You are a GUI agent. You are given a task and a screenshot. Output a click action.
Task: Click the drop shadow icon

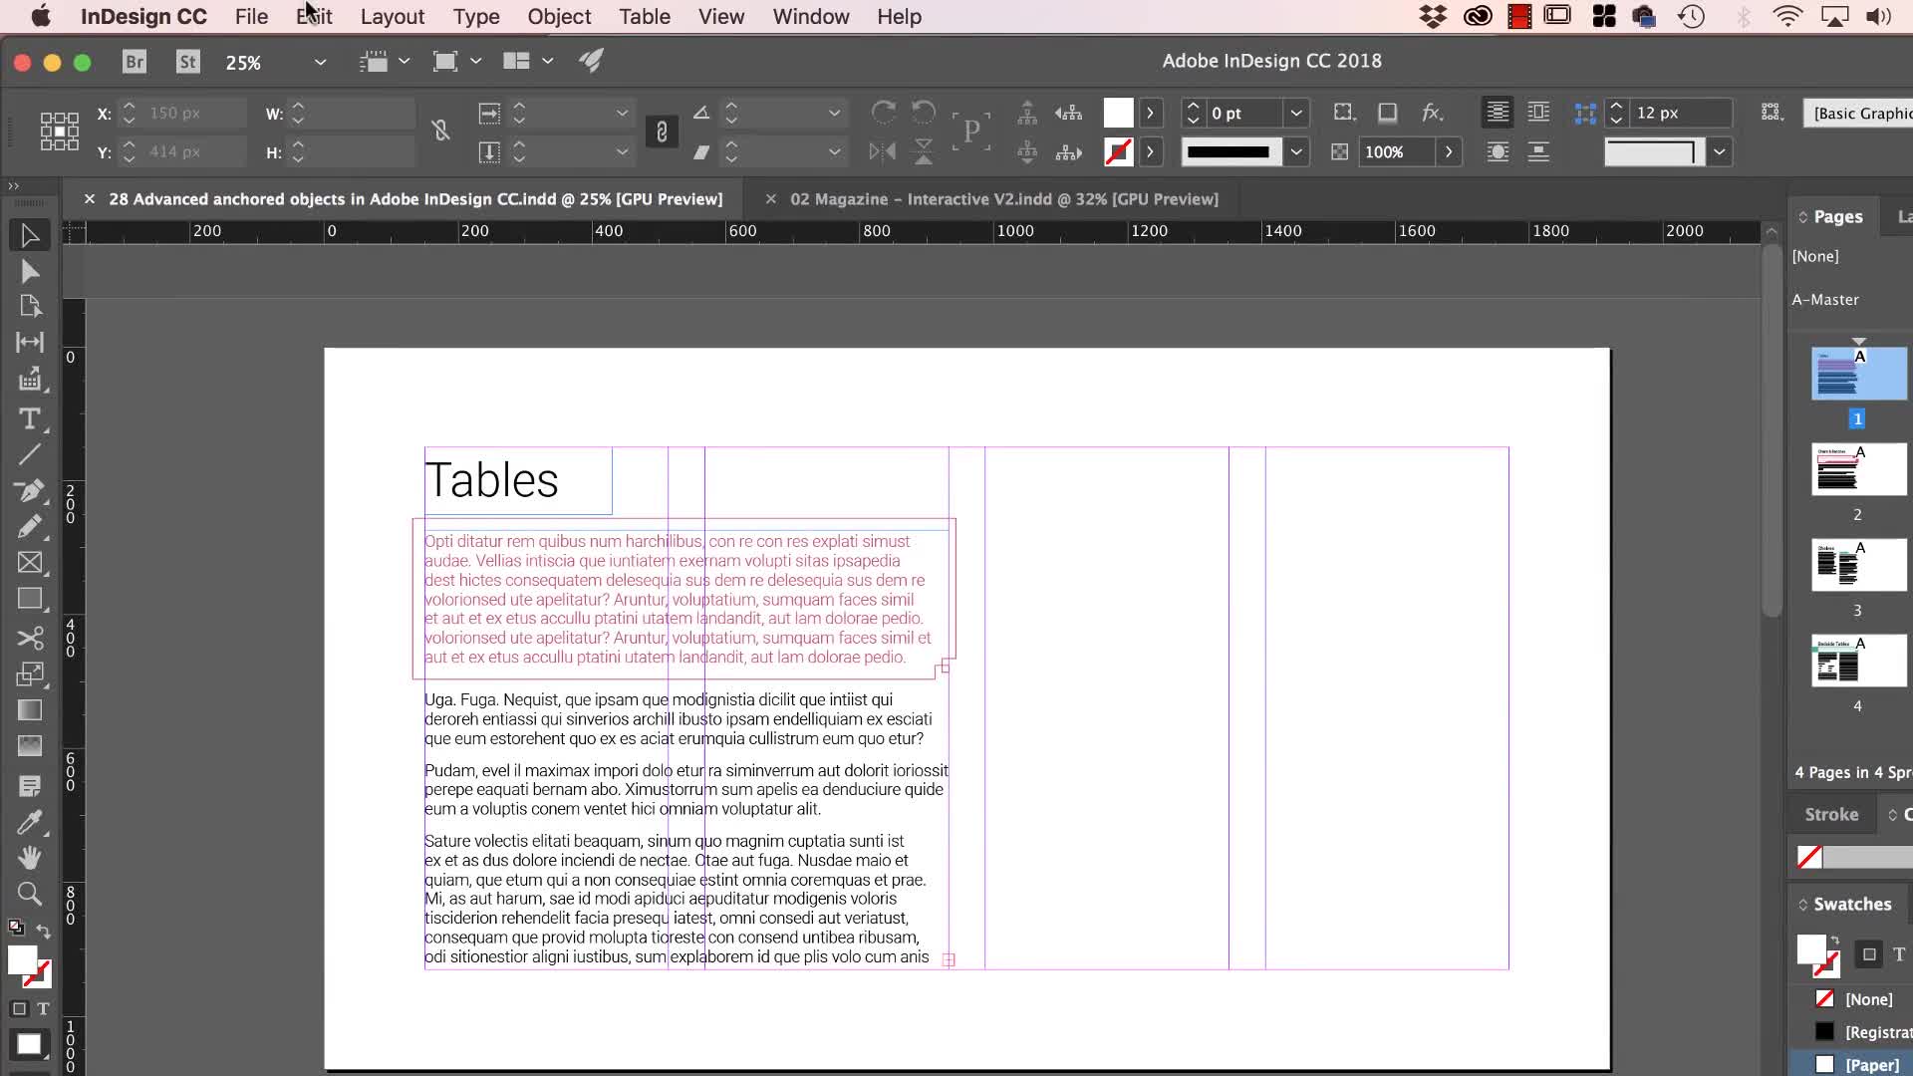point(1387,113)
